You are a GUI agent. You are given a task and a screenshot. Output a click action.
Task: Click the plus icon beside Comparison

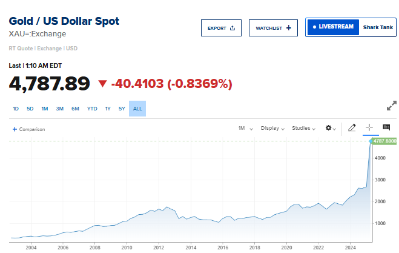point(15,129)
